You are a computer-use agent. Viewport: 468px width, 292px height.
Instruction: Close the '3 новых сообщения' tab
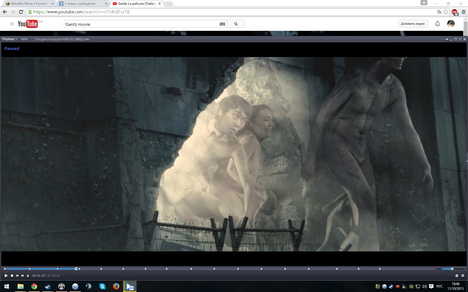point(106,4)
